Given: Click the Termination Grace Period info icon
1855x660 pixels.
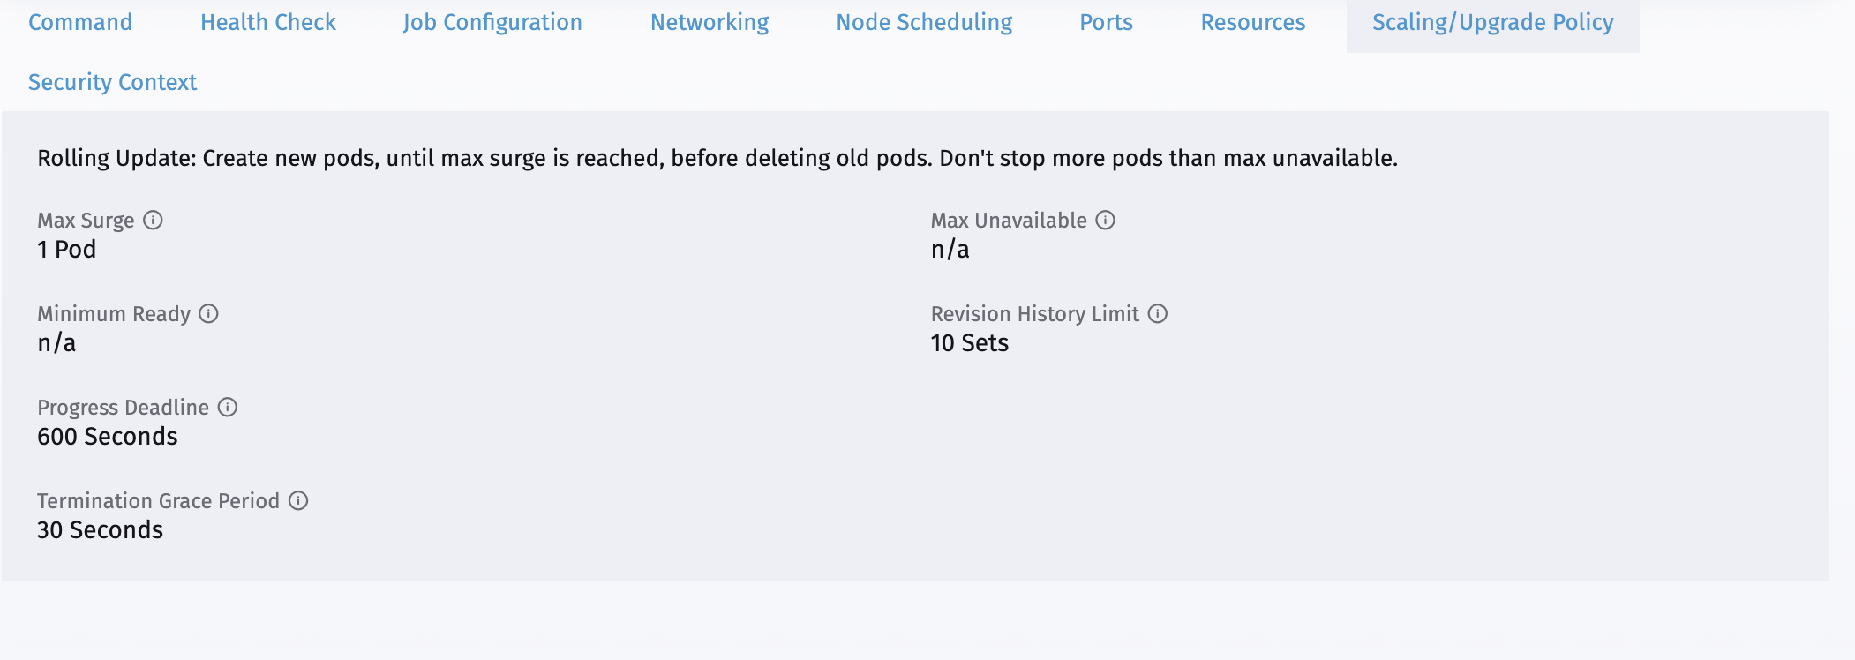Looking at the screenshot, I should pos(298,501).
